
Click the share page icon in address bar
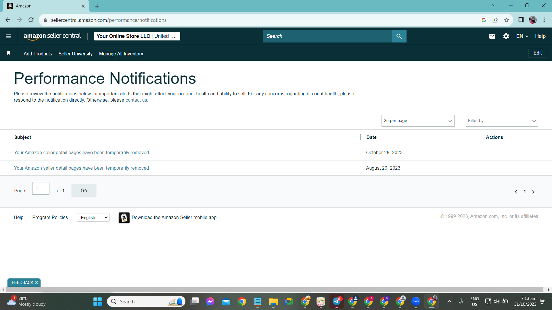495,20
